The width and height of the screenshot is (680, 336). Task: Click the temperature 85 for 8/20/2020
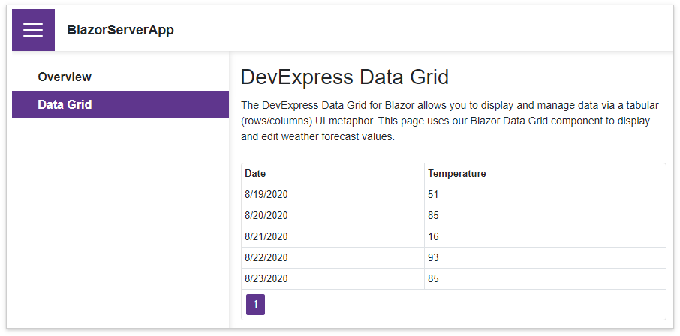(434, 215)
